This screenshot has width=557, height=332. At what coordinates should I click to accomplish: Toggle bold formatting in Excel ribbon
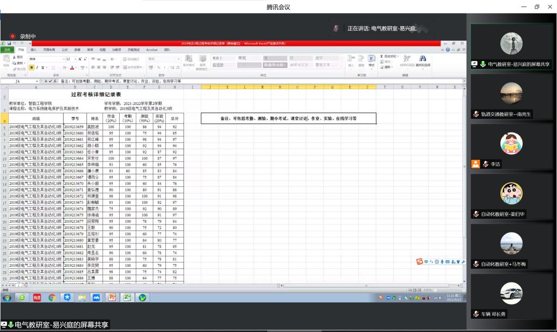click(x=32, y=67)
